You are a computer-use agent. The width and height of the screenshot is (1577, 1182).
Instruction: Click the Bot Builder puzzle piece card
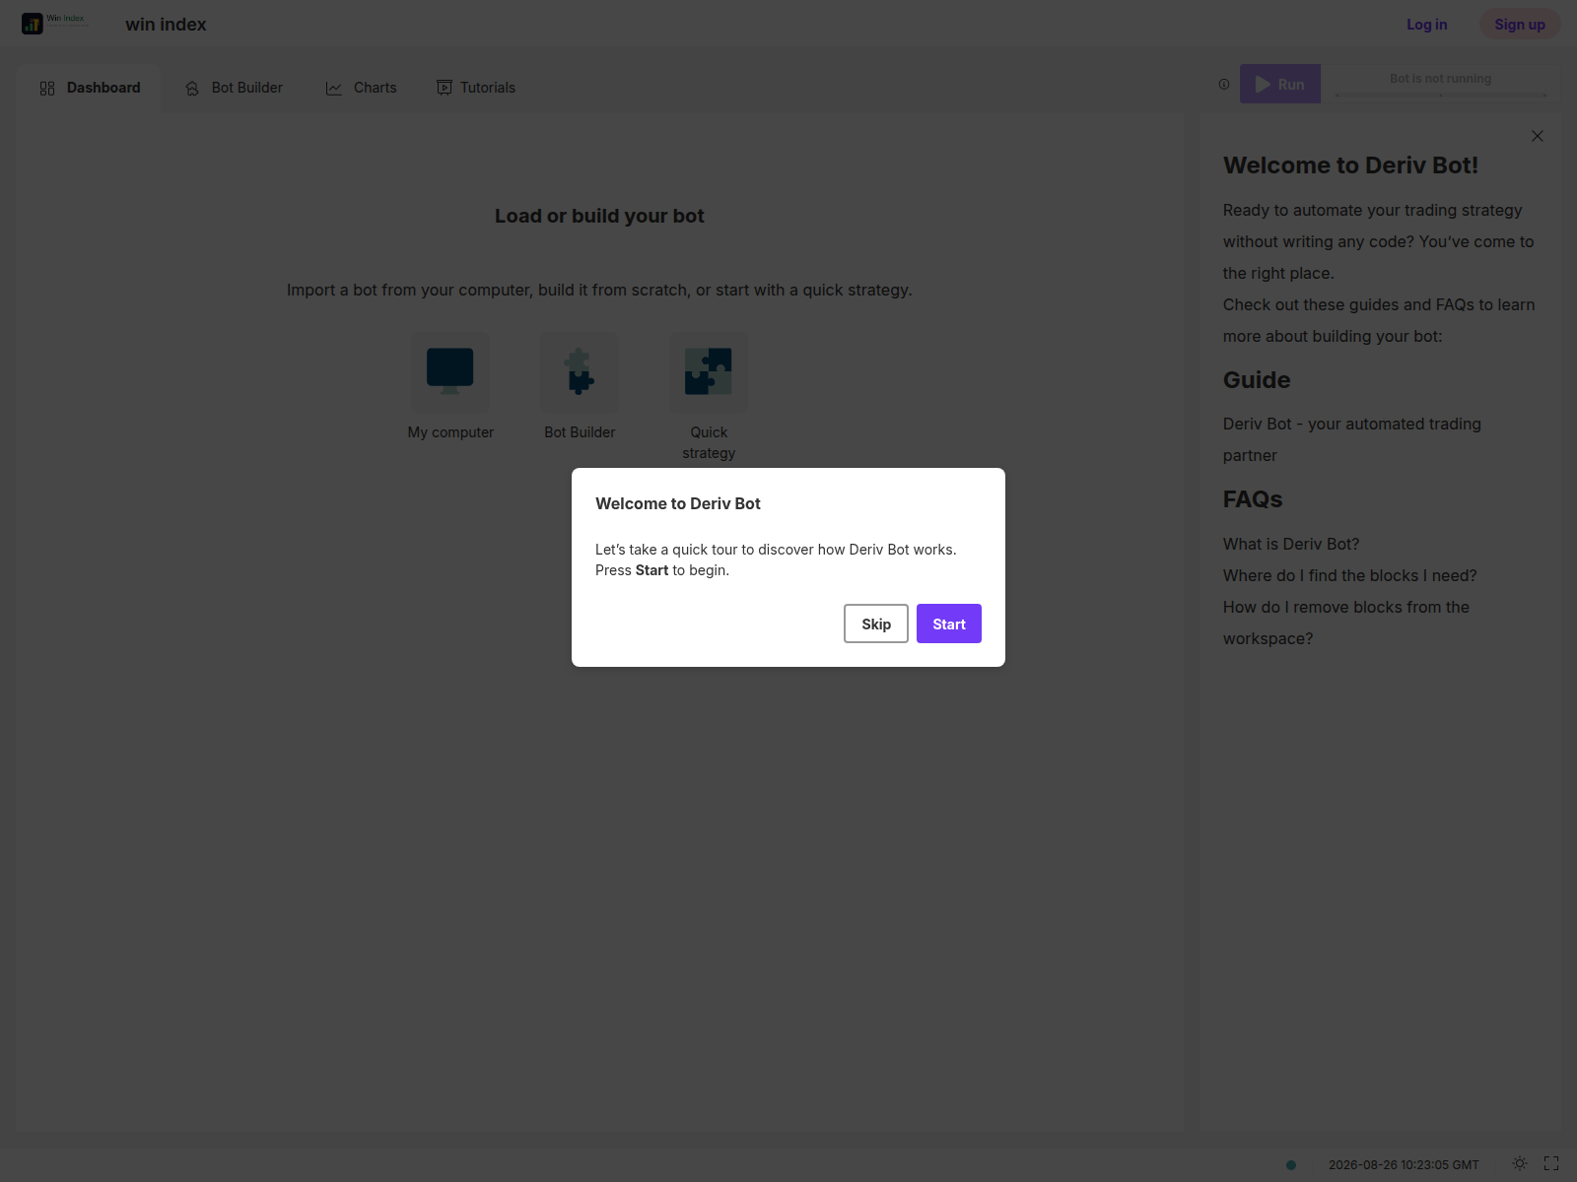tap(580, 372)
